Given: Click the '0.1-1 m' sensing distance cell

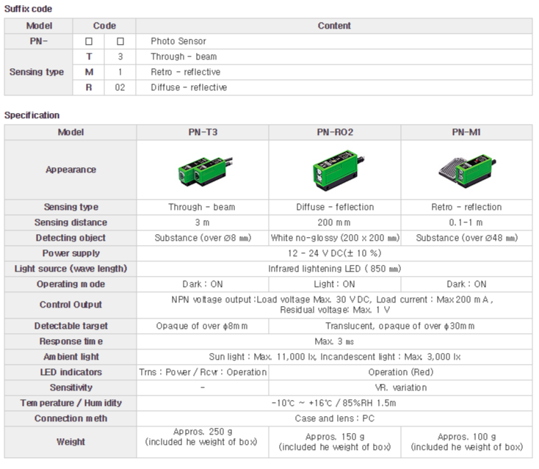Looking at the screenshot, I should point(466,222).
